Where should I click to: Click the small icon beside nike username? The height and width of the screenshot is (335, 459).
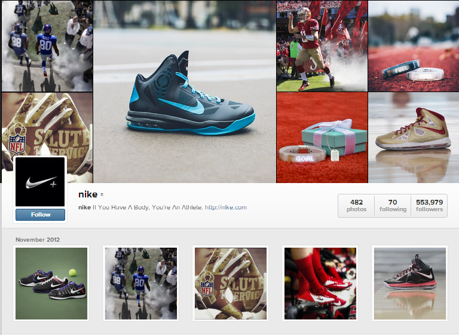click(102, 194)
